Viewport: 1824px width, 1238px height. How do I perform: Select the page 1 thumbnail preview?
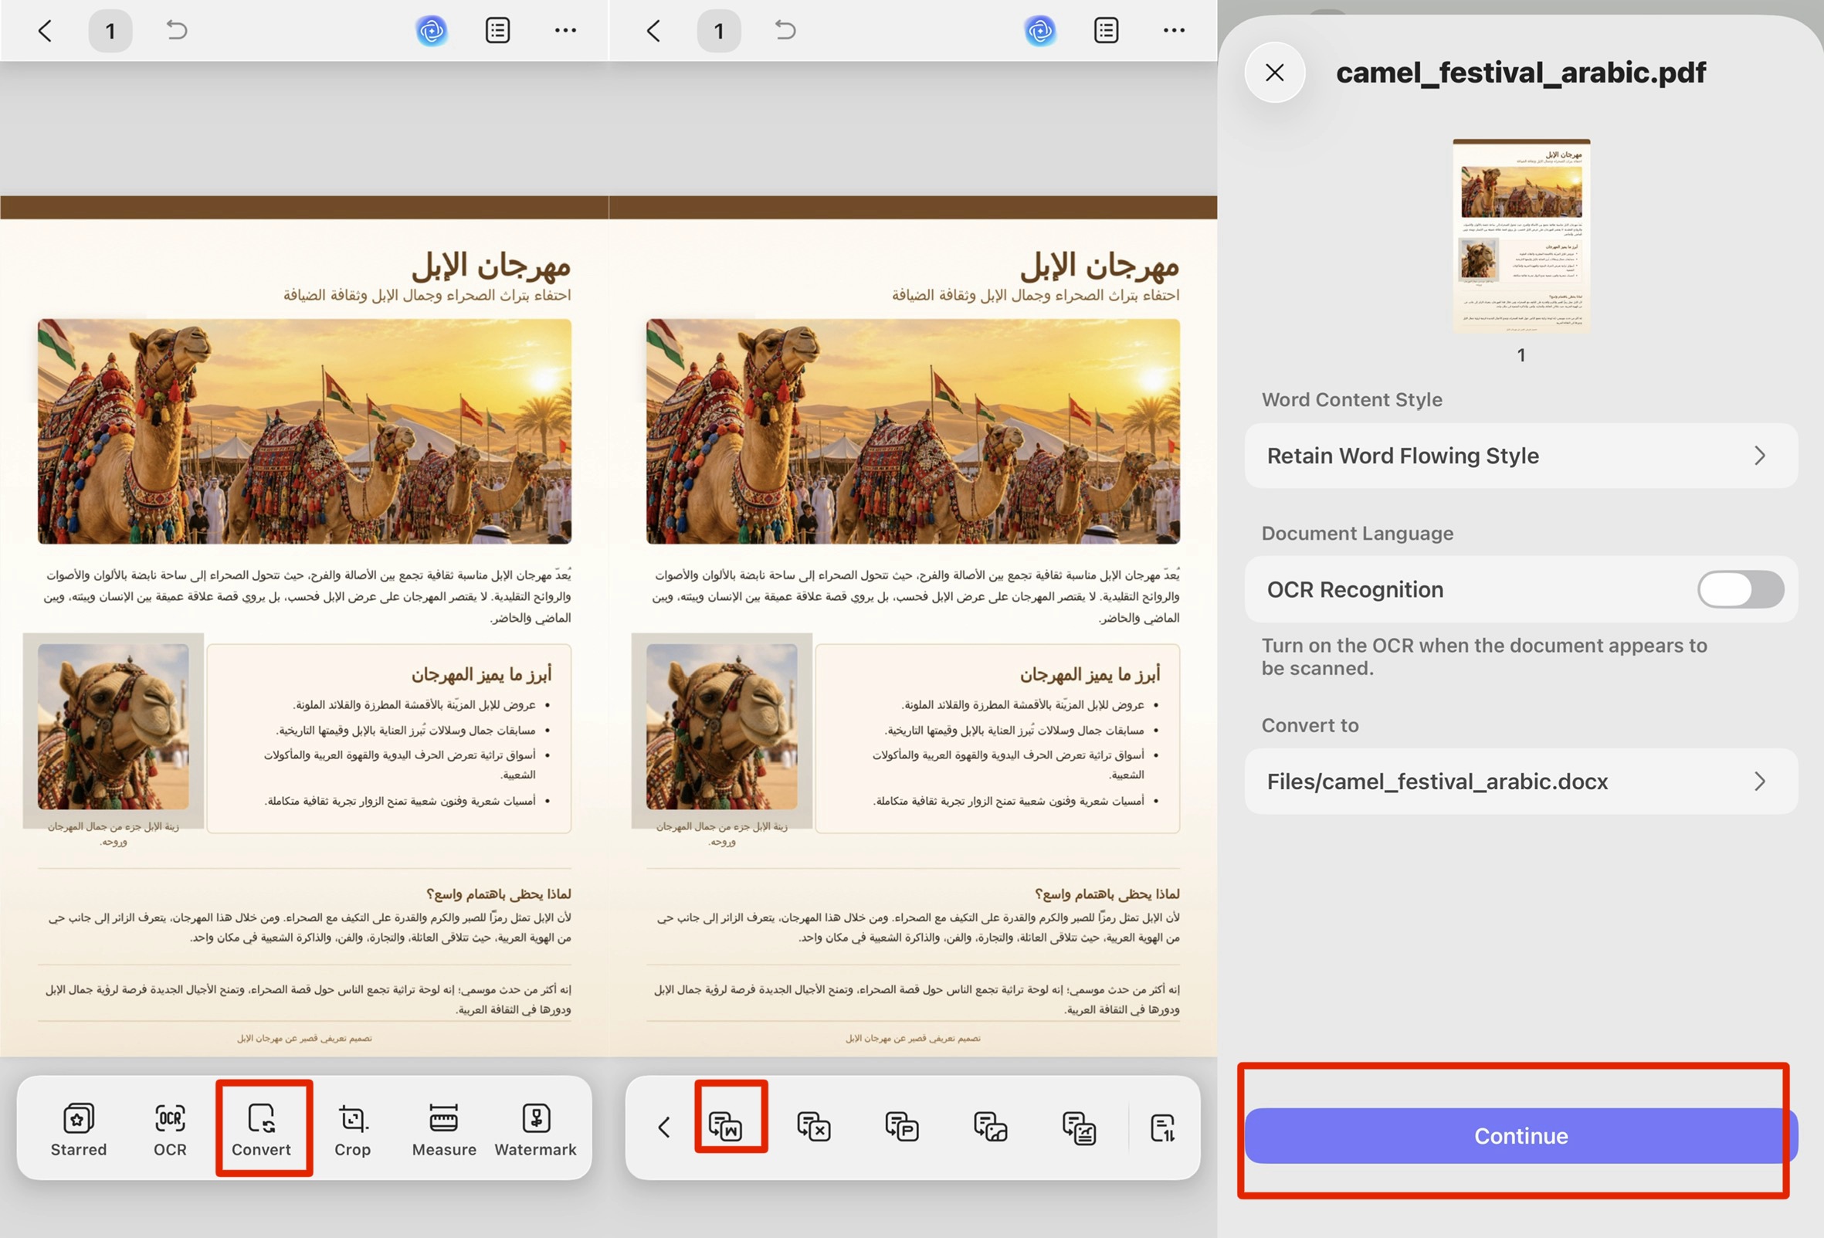[1521, 236]
